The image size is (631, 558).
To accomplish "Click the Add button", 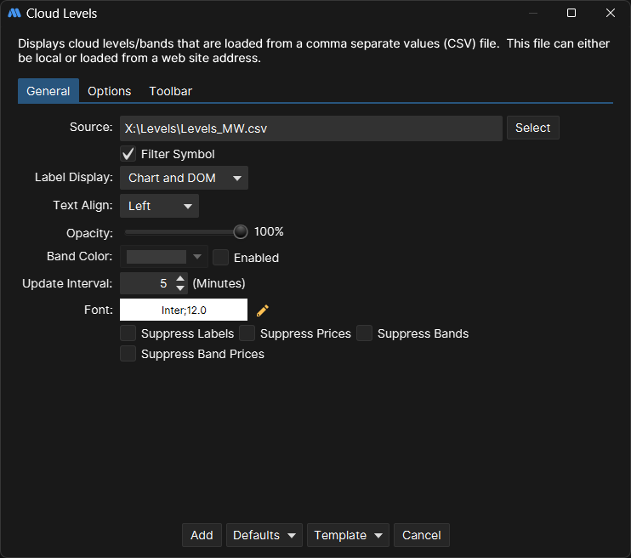I will [202, 535].
